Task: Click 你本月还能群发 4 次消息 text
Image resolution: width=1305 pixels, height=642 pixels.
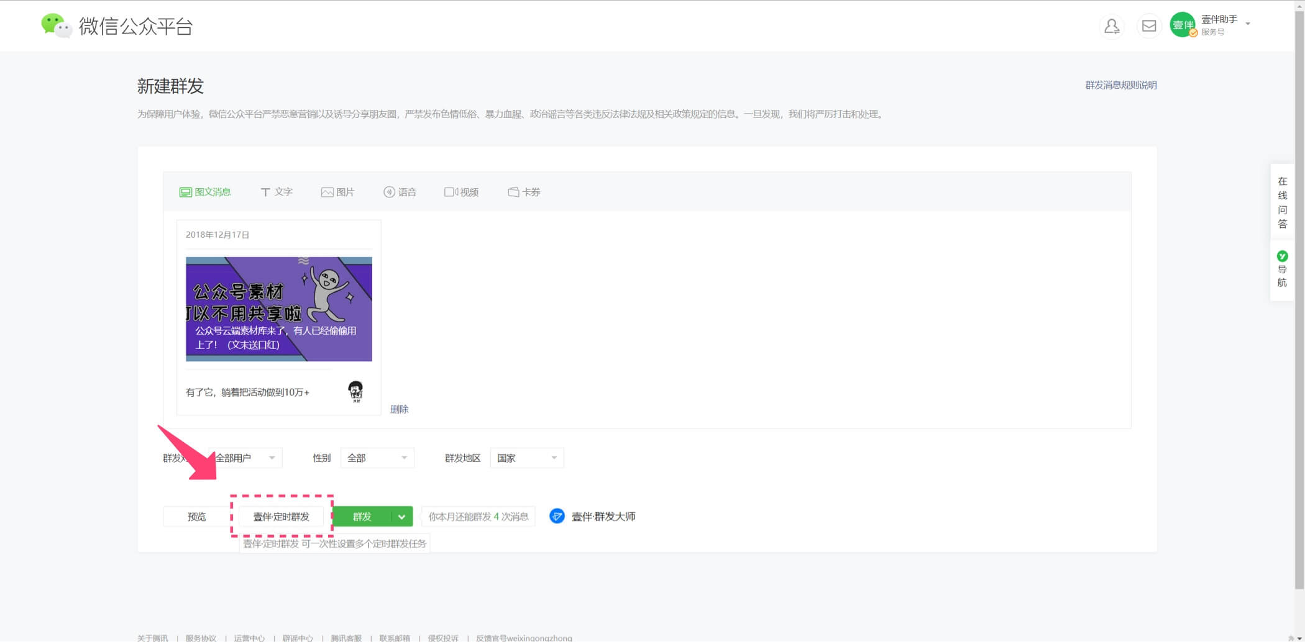Action: pyautogui.click(x=478, y=517)
